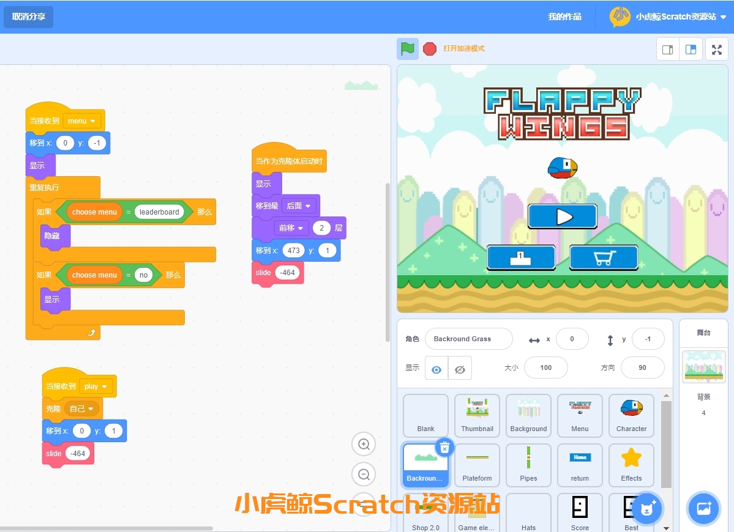Select the stage backdrop thumbnail
This screenshot has width=734, height=532.
coord(703,366)
